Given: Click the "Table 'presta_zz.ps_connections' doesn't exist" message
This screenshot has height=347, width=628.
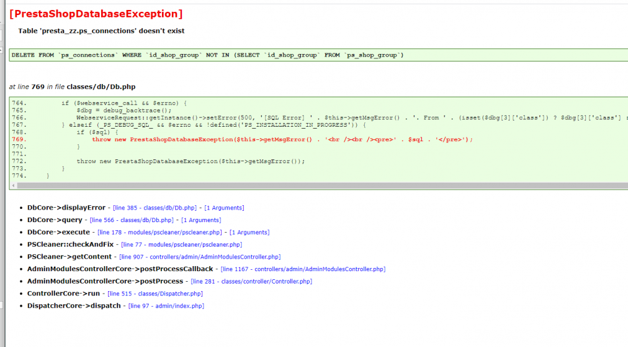Looking at the screenshot, I should pyautogui.click(x=101, y=31).
